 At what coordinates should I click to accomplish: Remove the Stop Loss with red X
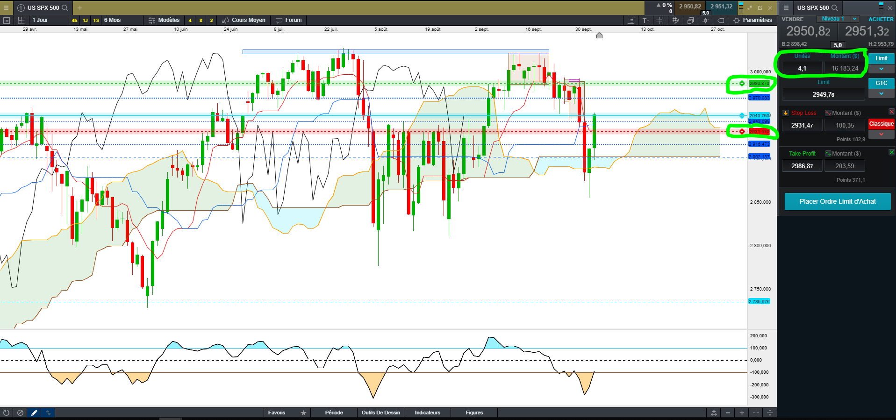click(891, 112)
